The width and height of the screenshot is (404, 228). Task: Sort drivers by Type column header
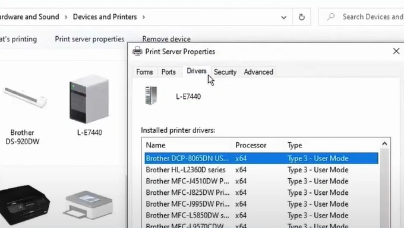332,145
